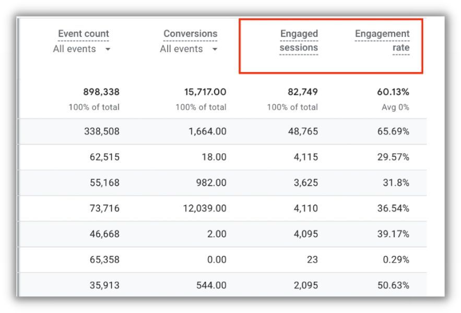Click event count cell 338,508
The height and width of the screenshot is (313, 461).
(102, 131)
